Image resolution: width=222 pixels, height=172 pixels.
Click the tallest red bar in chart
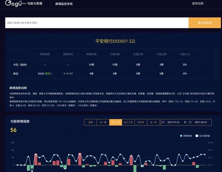80,159
